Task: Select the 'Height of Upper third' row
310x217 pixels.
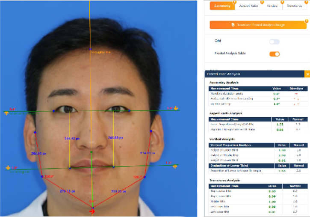Action: click(x=258, y=150)
